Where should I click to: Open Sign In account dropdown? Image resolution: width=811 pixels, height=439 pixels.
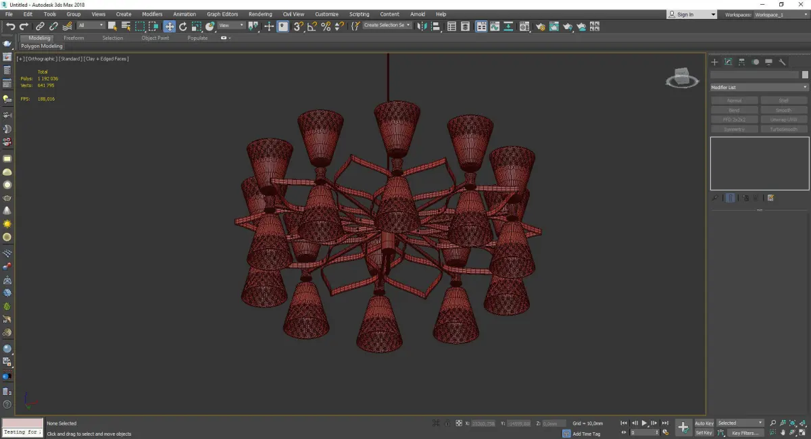[691, 14]
